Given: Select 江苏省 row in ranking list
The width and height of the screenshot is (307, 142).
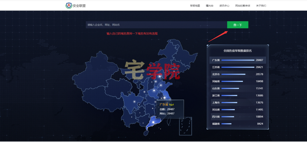Looking at the screenshot, I should (x=238, y=67).
